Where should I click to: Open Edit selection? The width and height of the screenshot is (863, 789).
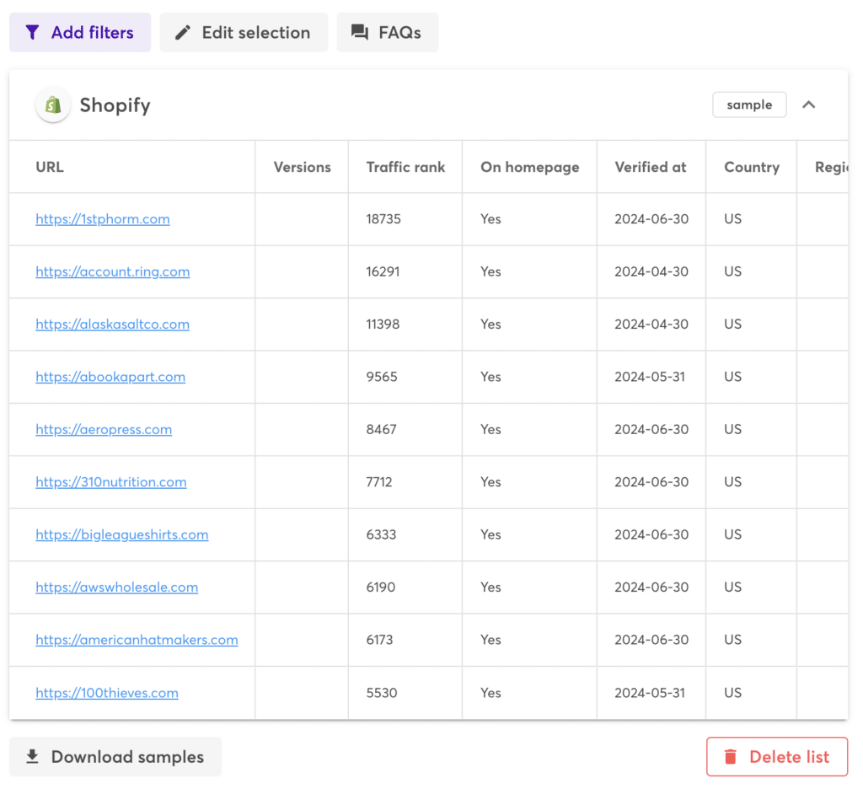pyautogui.click(x=244, y=33)
